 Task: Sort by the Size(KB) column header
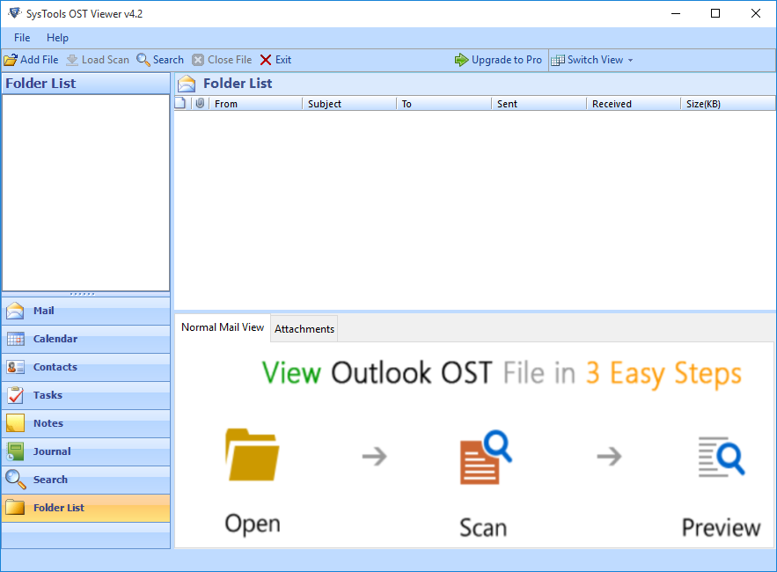click(728, 104)
